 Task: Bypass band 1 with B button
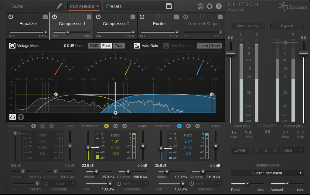43,126
